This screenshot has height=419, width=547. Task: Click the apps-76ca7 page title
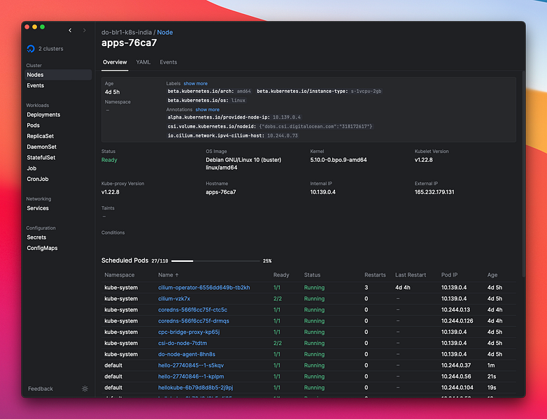pyautogui.click(x=129, y=43)
